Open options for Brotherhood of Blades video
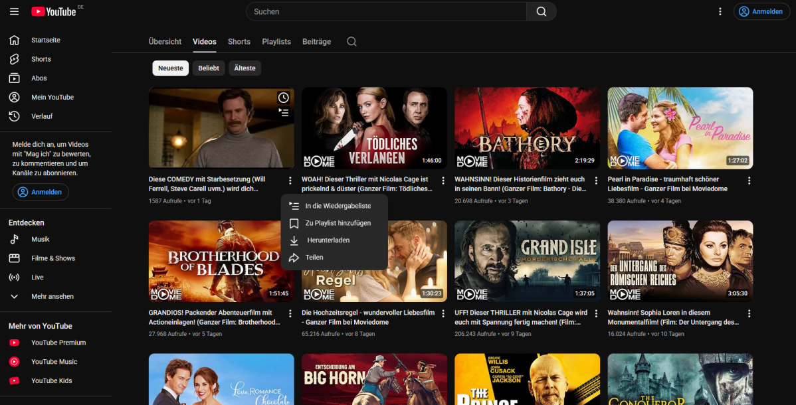Viewport: 796px width, 405px height. point(290,313)
